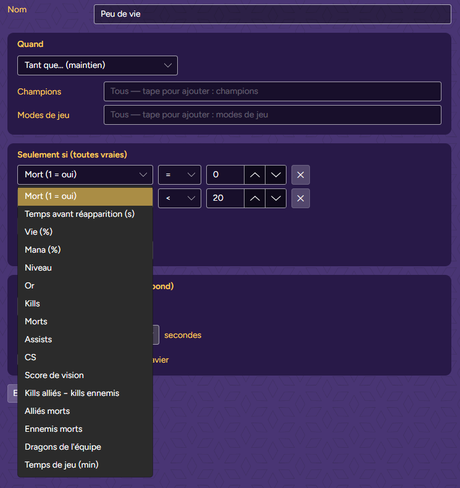460x488 pixels.
Task: Select 'Score de vision' option
Action: [x=85, y=376]
